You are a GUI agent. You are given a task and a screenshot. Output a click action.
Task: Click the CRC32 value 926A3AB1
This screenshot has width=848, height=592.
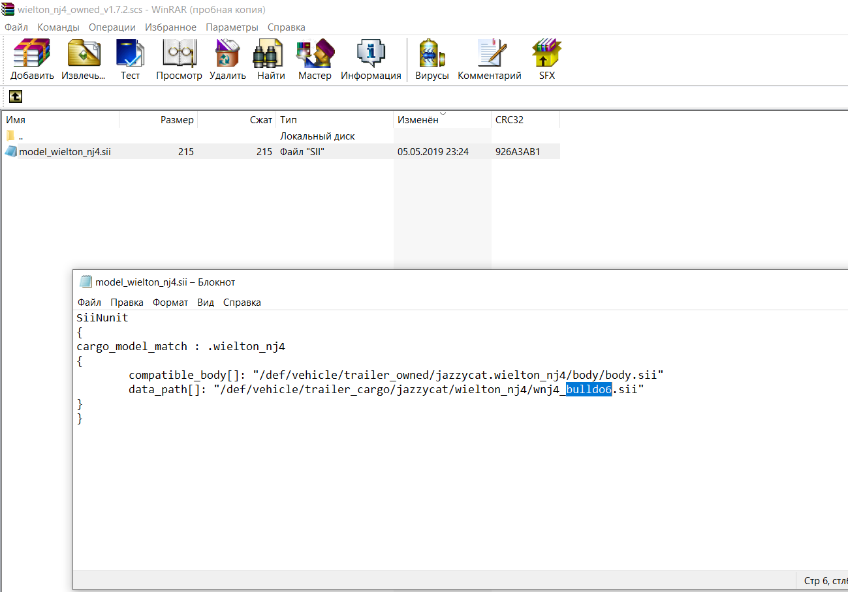tap(518, 152)
